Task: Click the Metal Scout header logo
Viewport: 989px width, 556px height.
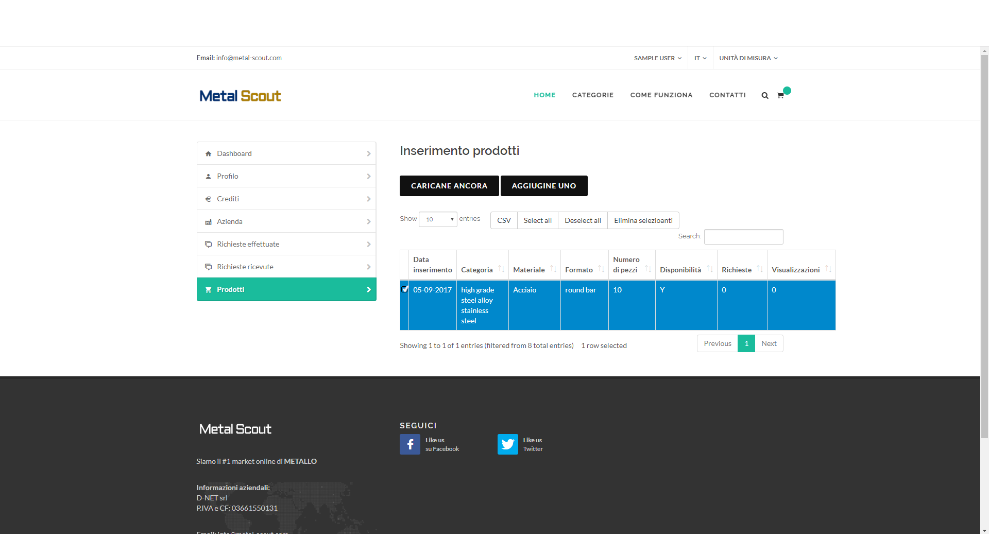Action: (x=240, y=96)
